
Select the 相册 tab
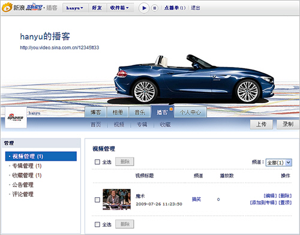[x=118, y=112]
